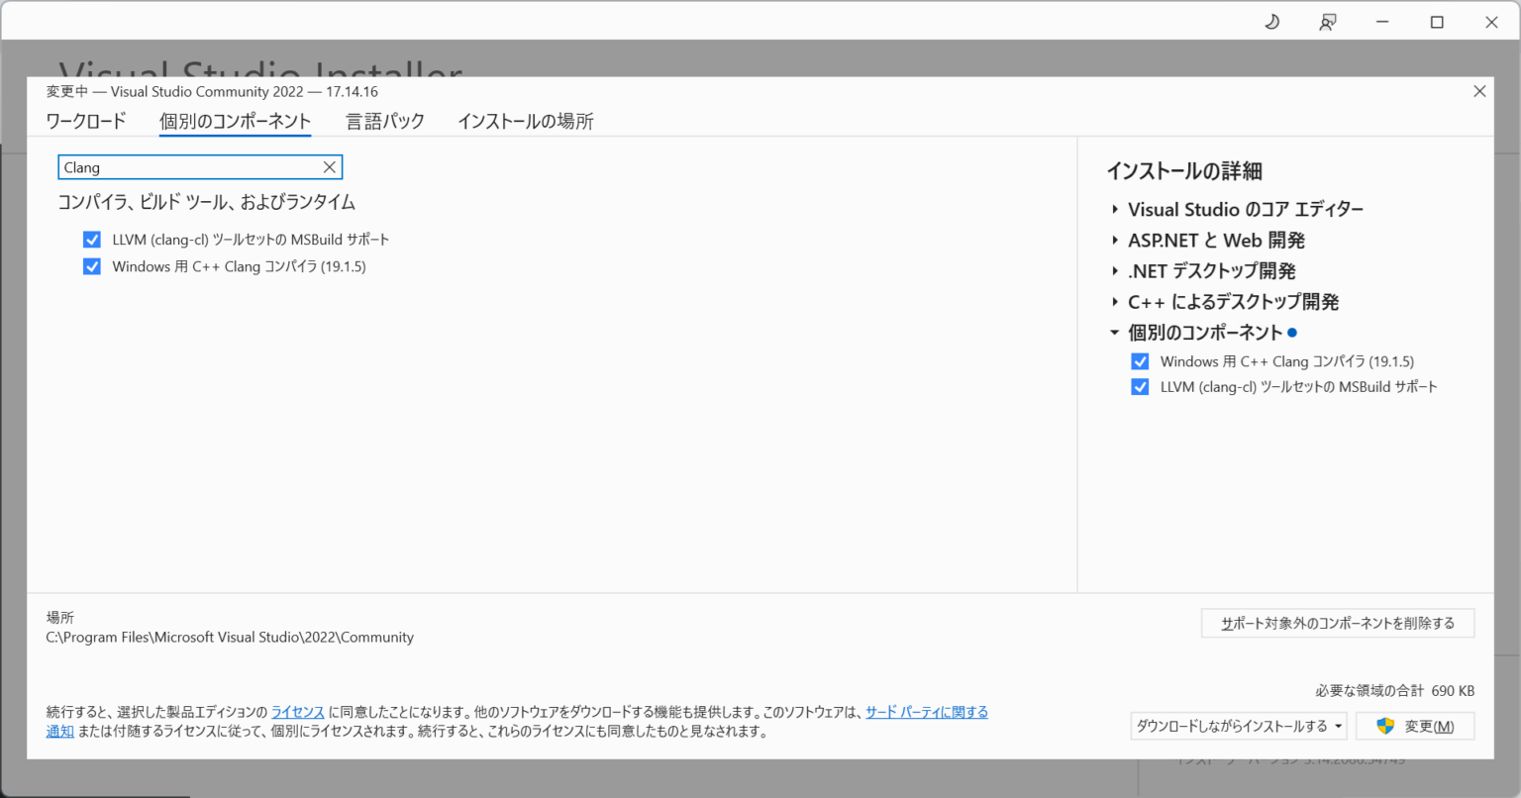Expand C++ によるデスクトップ開発 section

pos(1115,302)
